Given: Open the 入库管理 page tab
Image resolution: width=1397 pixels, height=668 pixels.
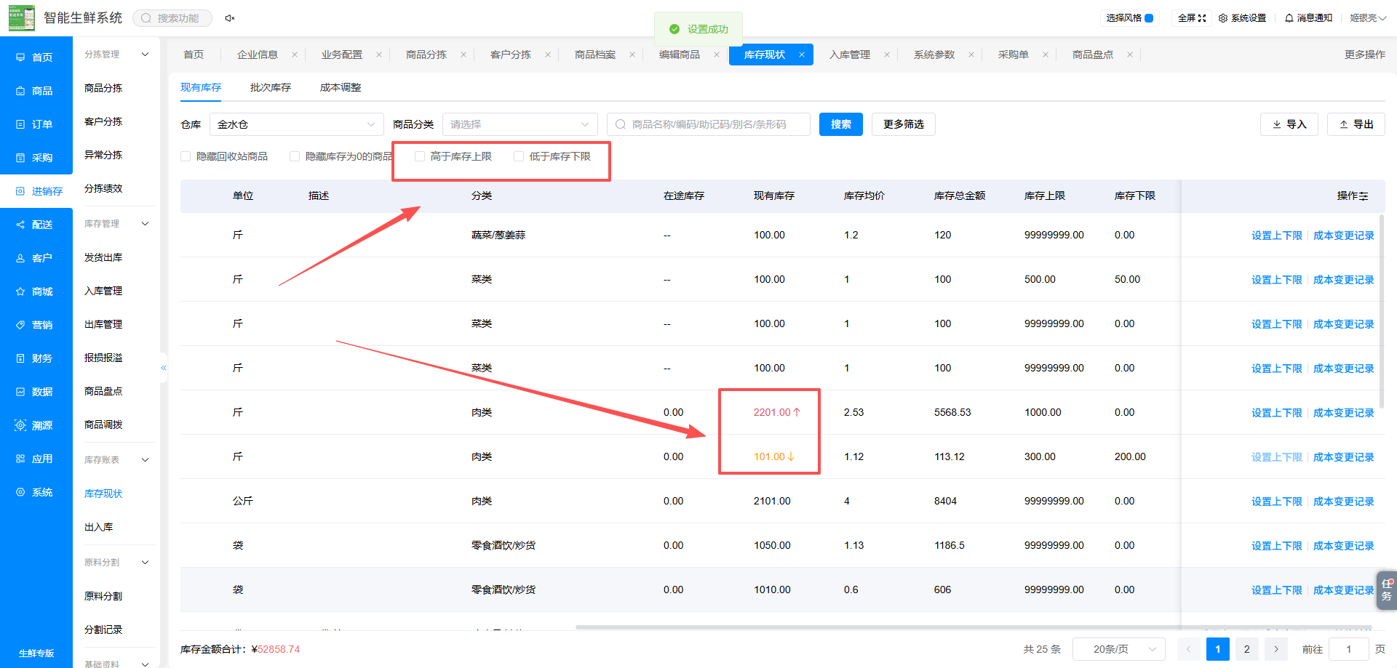Looking at the screenshot, I should tap(850, 55).
